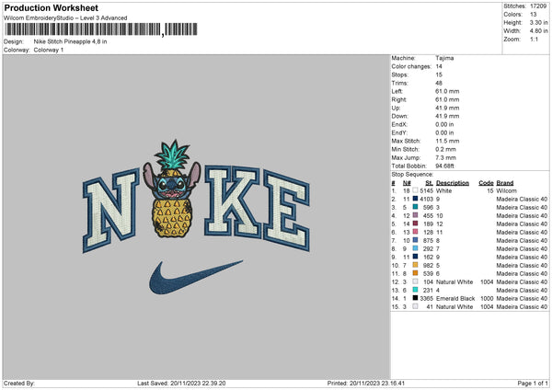Click the 5145 stitch count in row 1
The image size is (552, 390).
(x=426, y=190)
